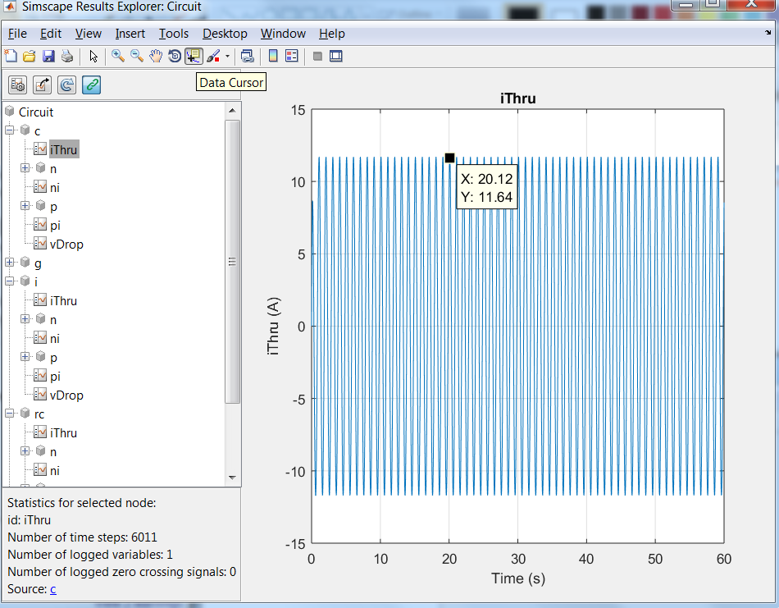Toggle the Show Plot Tools icon
This screenshot has height=608, width=779.
point(335,56)
